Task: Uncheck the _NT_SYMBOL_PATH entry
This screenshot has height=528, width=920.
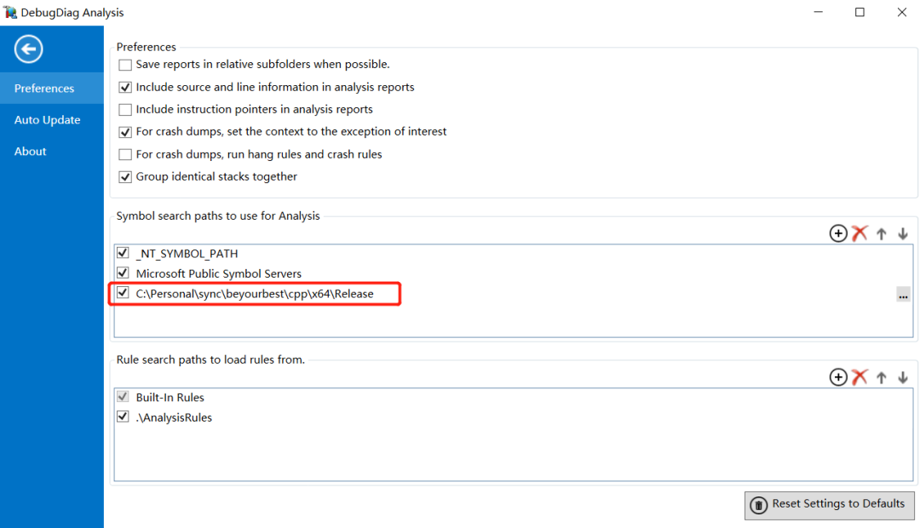Action: coord(124,253)
